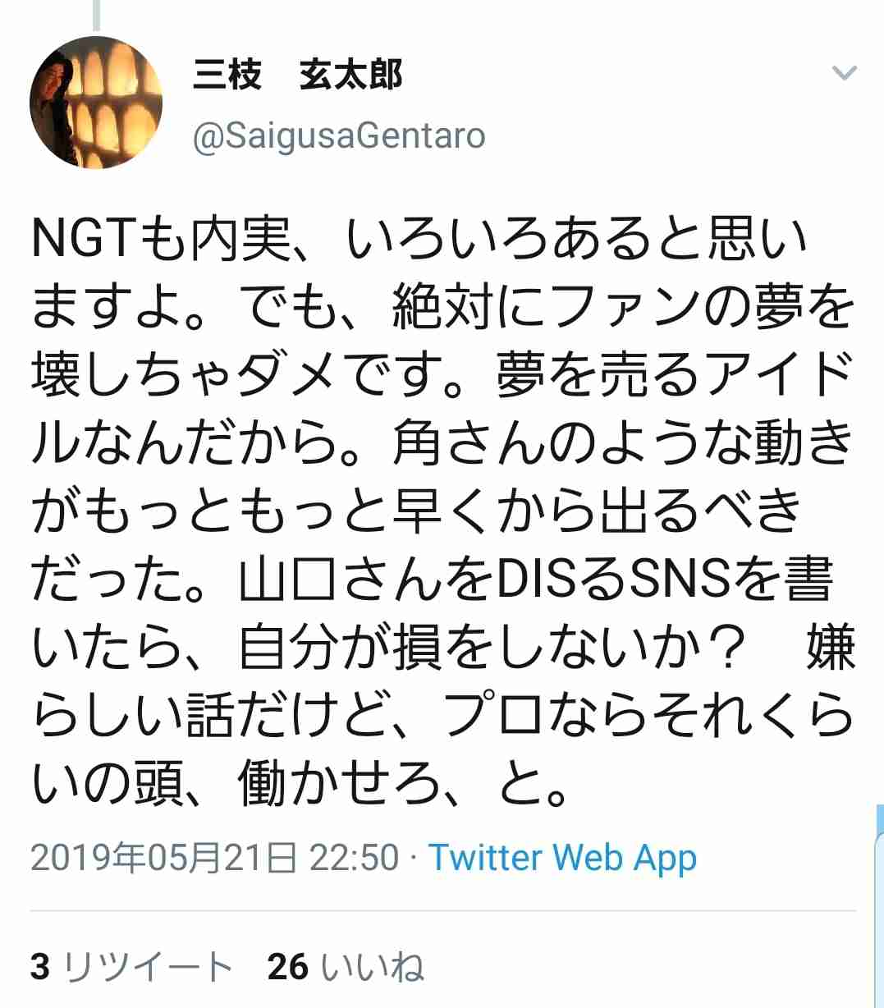Click the number 26 likes count
Viewport: 884px width, 1008px height.
[288, 967]
